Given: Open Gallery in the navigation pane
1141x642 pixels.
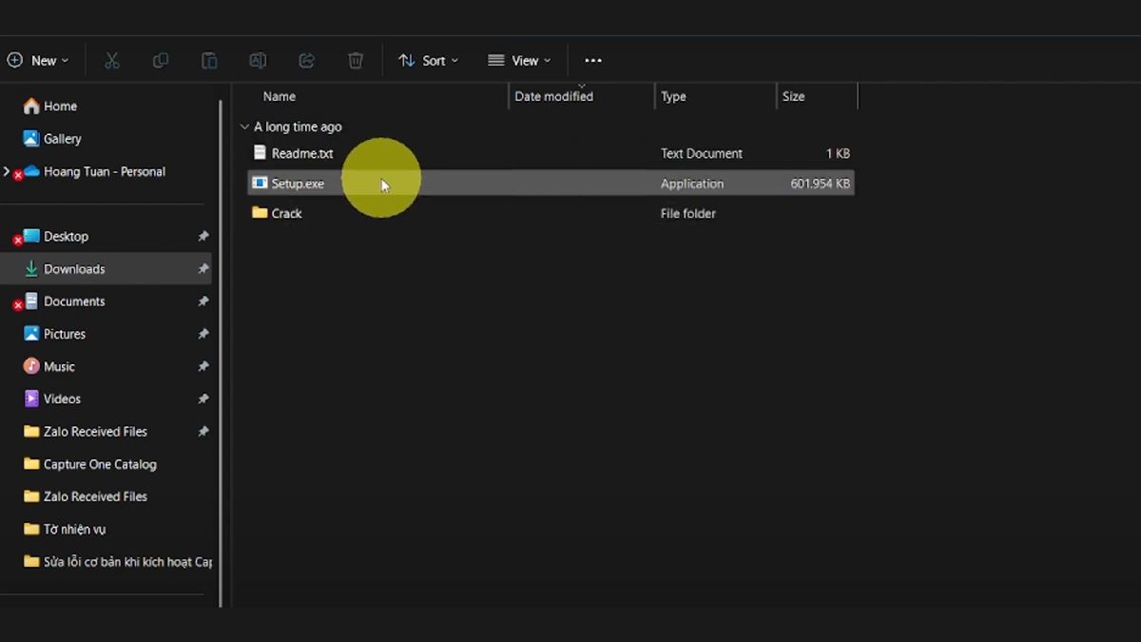Looking at the screenshot, I should click(x=52, y=139).
